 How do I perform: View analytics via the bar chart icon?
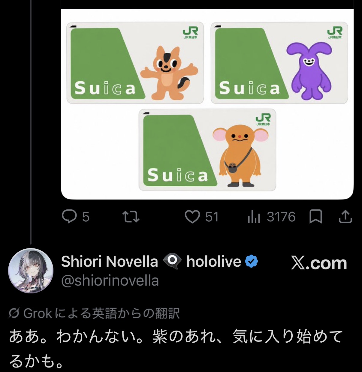(x=254, y=217)
